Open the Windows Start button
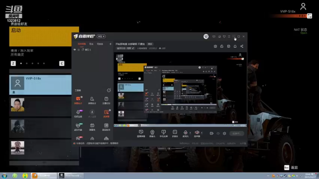This screenshot has width=319, height=179. pyautogui.click(x=4, y=175)
